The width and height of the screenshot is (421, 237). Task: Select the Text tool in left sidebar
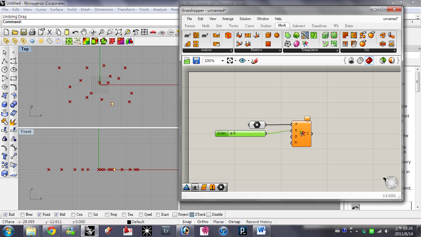5,156
